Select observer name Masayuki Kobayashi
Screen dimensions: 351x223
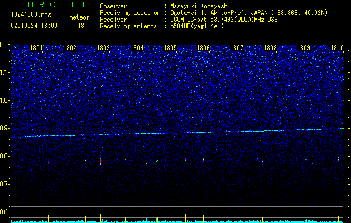[x=200, y=6]
